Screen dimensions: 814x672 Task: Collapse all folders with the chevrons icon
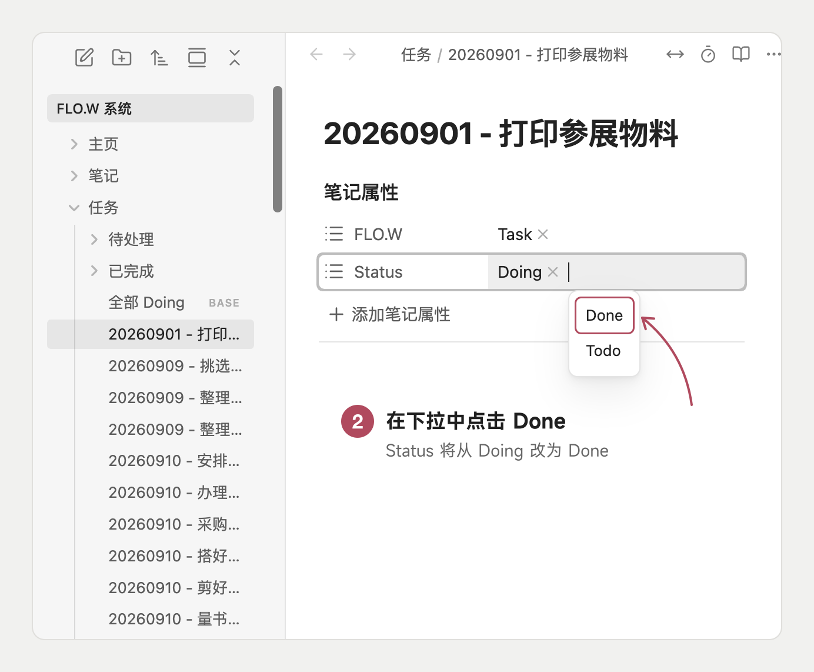(x=235, y=58)
